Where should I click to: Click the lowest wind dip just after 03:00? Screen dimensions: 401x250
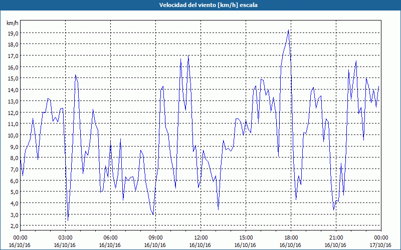pos(68,220)
